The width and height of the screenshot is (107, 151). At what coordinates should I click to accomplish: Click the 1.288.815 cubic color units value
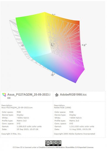pyautogui.click(x=29, y=126)
